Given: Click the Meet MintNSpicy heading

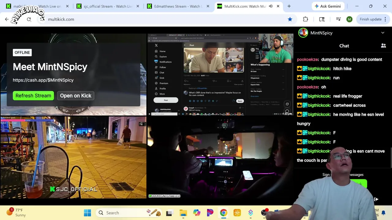Looking at the screenshot, I should 50,67.
